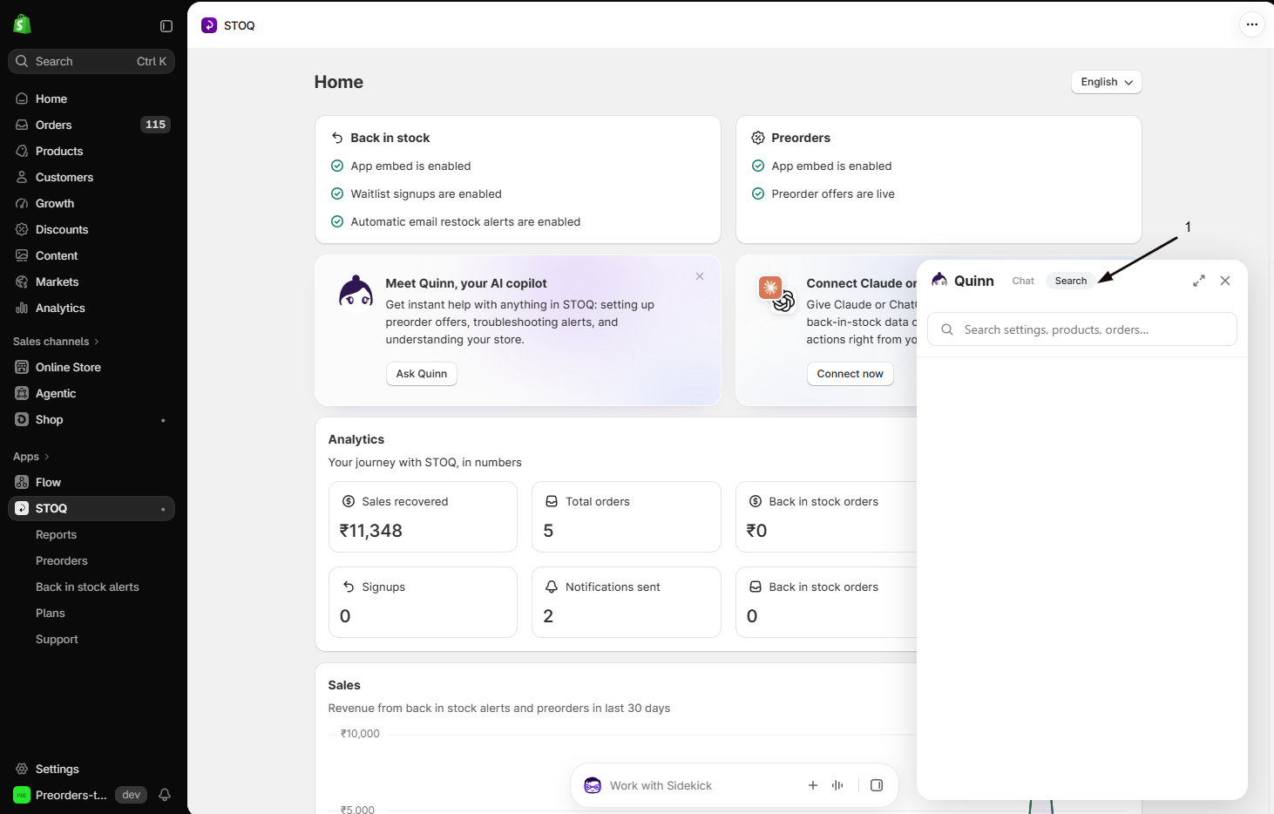Image resolution: width=1274 pixels, height=814 pixels.
Task: Select the Search tab in Quinn
Action: (1071, 281)
